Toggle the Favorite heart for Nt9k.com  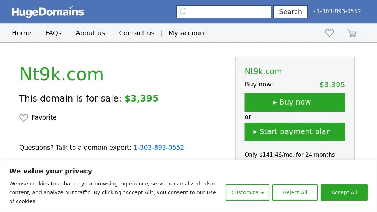(24, 118)
